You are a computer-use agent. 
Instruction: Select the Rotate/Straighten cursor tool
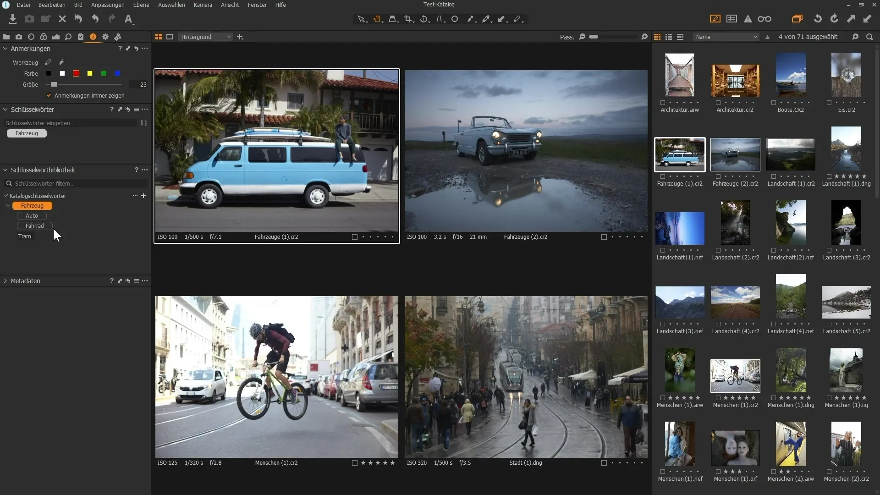(x=424, y=19)
